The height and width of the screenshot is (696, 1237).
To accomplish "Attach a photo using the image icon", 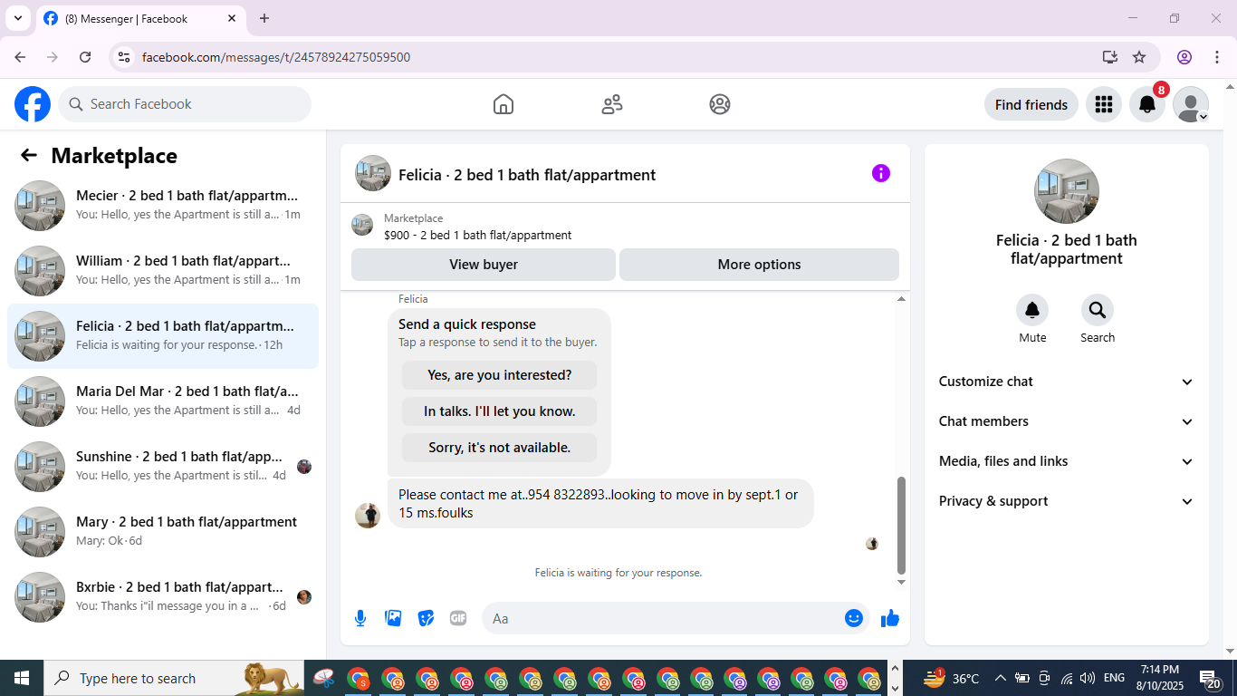I will point(393,618).
